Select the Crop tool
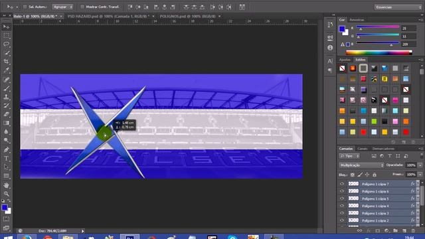The width and height of the screenshot is (425, 239). (6, 62)
